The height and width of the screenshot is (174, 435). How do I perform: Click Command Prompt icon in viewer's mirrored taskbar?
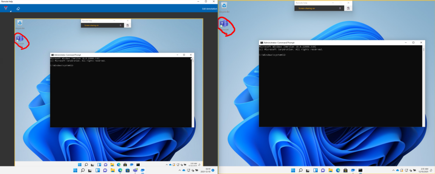point(138,165)
